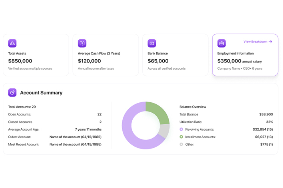Click the Account Summary heading

(x=41, y=93)
